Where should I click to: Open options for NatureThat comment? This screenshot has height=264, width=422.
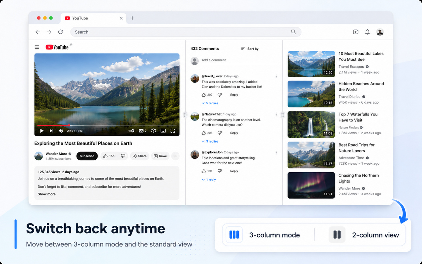pyautogui.click(x=276, y=115)
